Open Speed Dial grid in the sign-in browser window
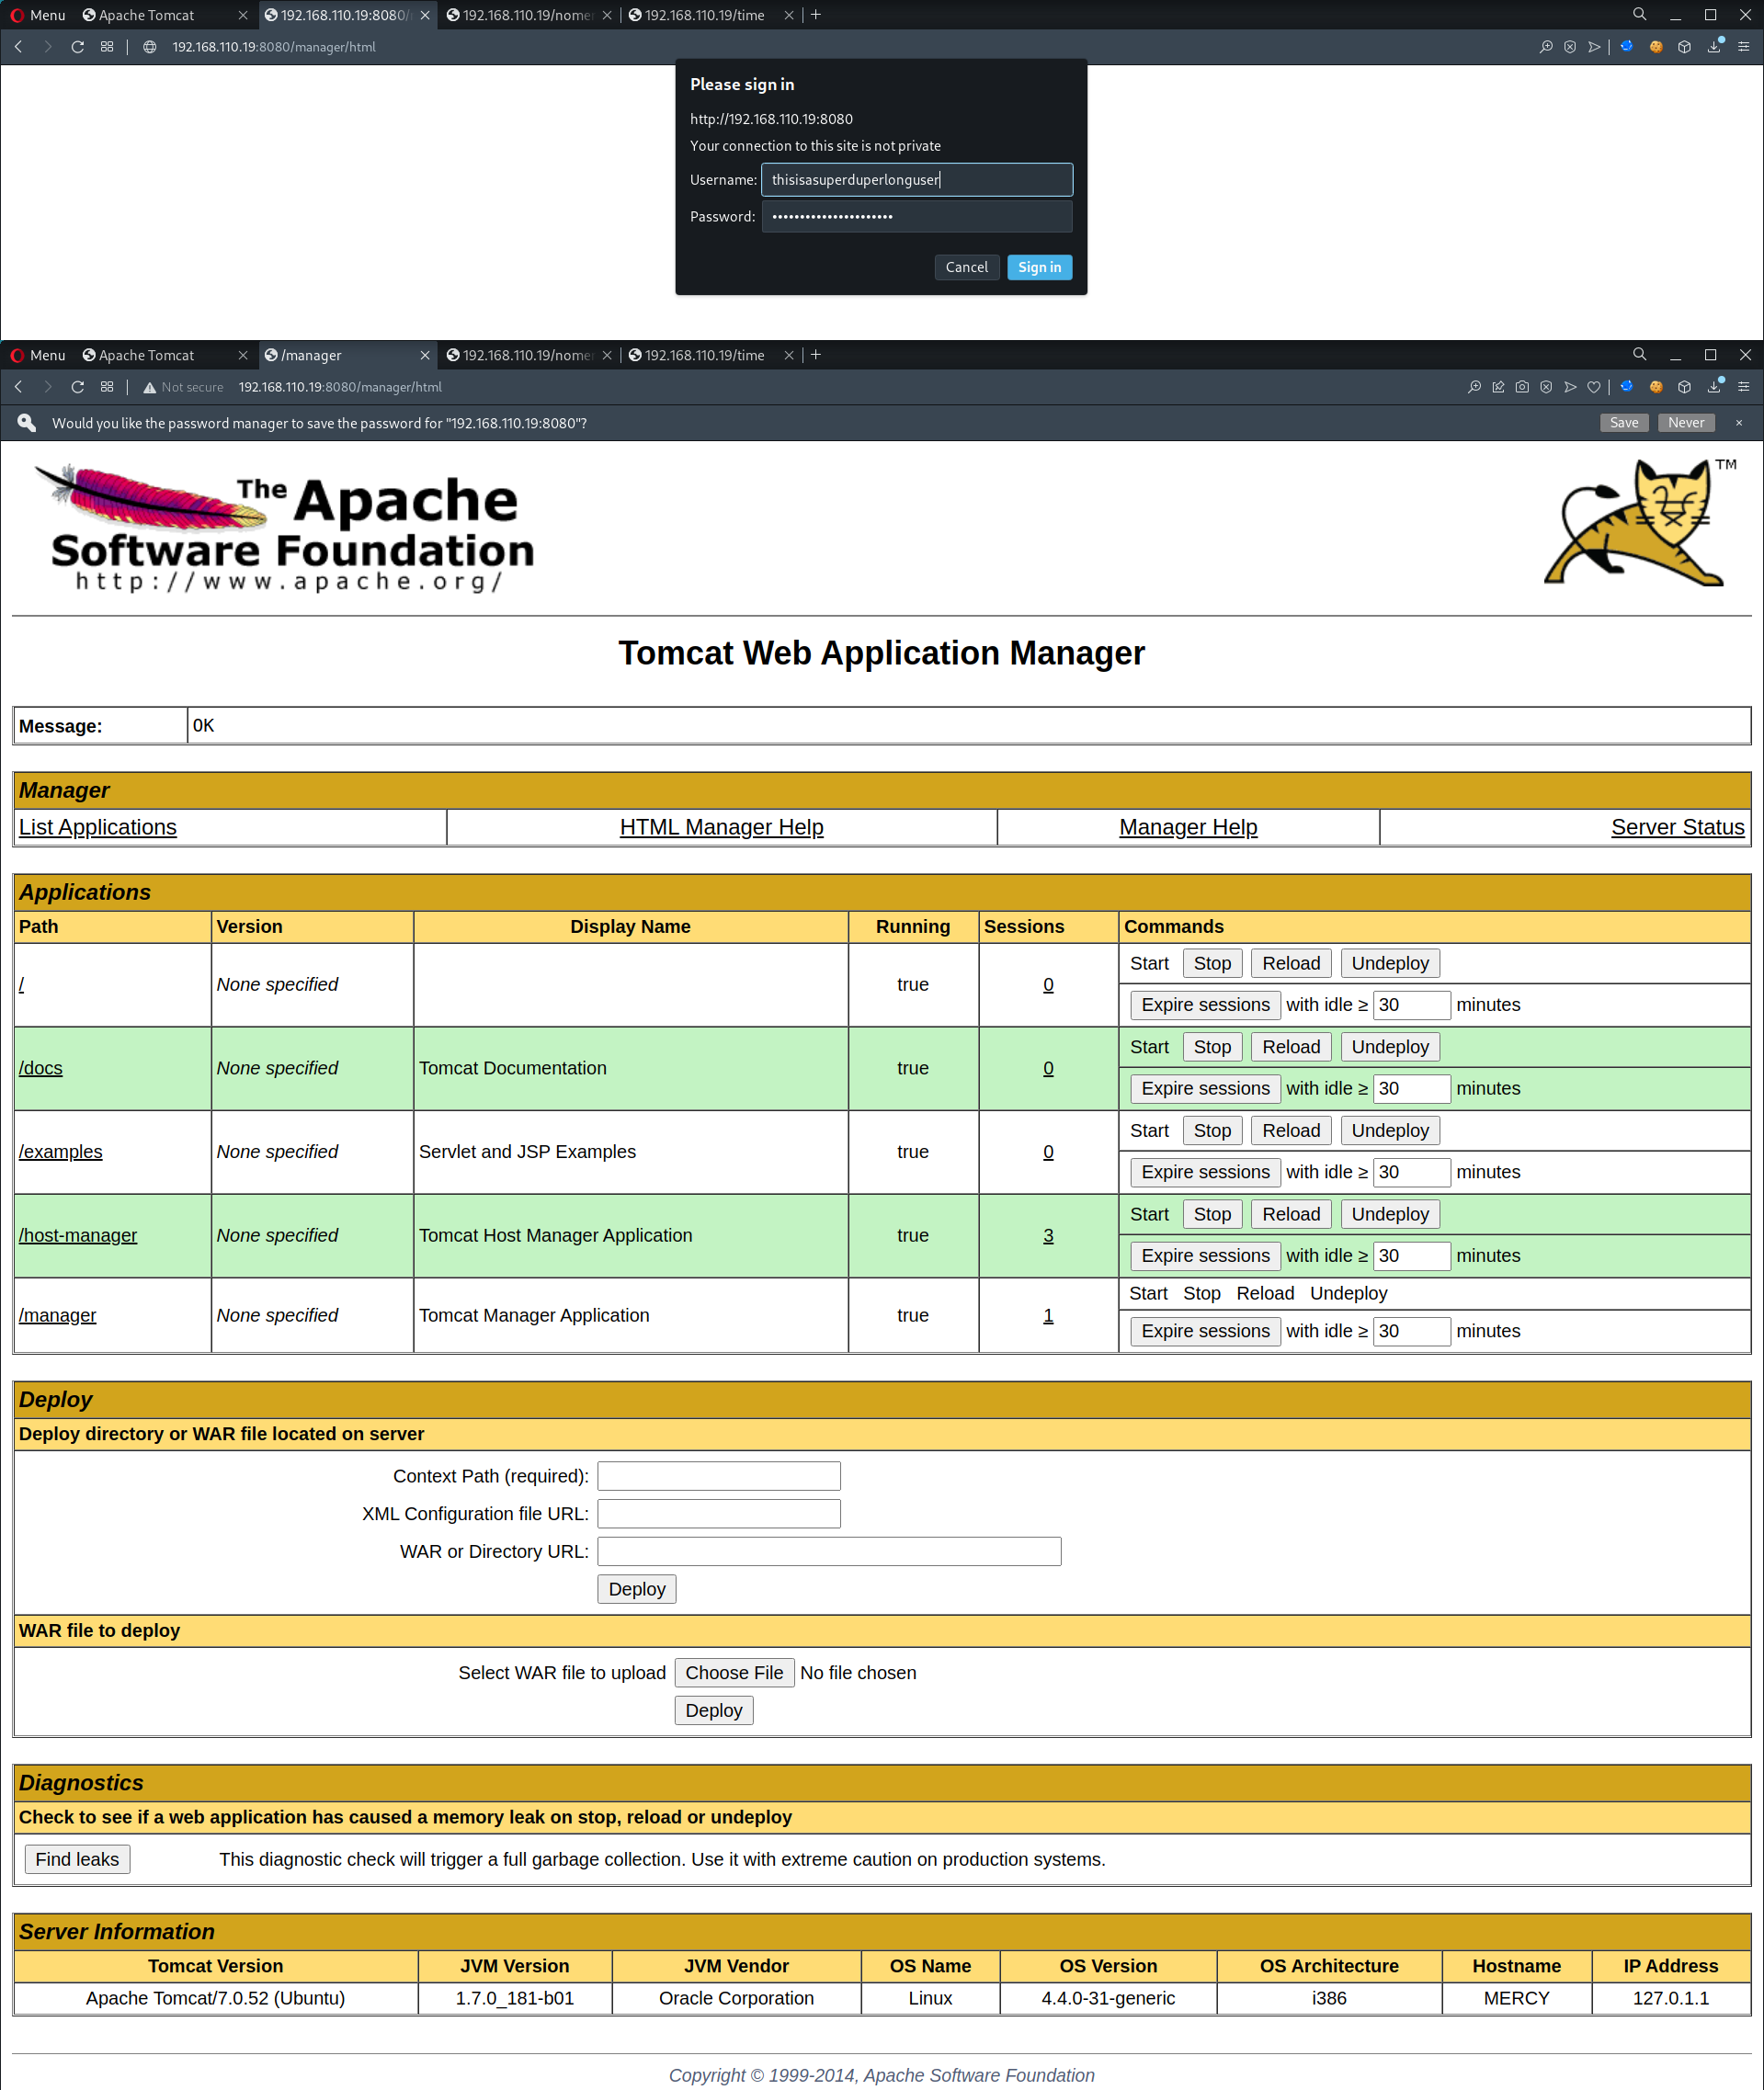The height and width of the screenshot is (2090, 1764). pyautogui.click(x=107, y=47)
